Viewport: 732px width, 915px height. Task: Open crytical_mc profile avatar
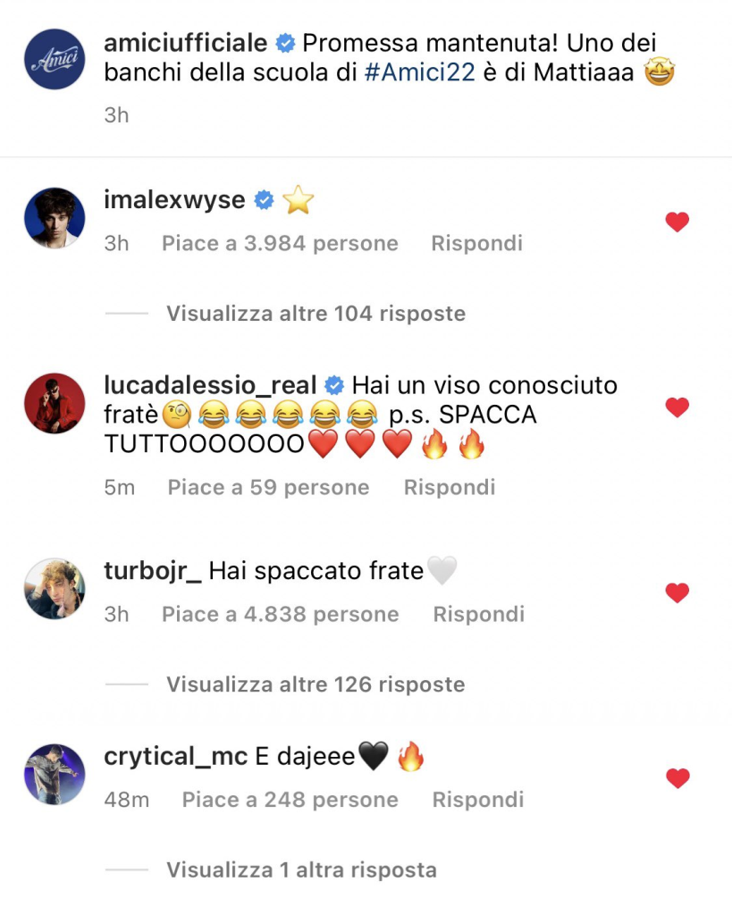[x=55, y=775]
